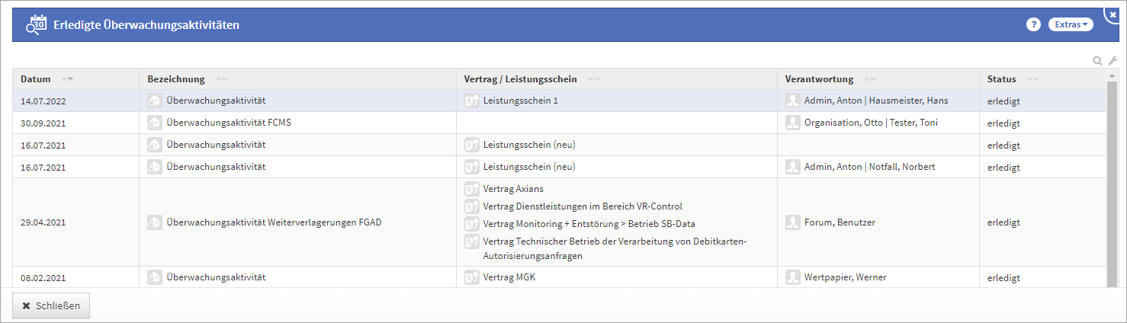Click person icon beside Wertpapier, Werner
The image size is (1127, 323).
[793, 277]
